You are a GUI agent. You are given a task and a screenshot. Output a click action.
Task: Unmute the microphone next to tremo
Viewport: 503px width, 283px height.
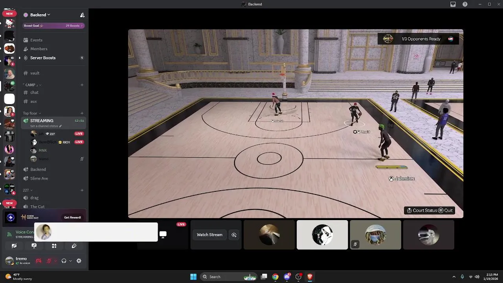[x=49, y=261]
